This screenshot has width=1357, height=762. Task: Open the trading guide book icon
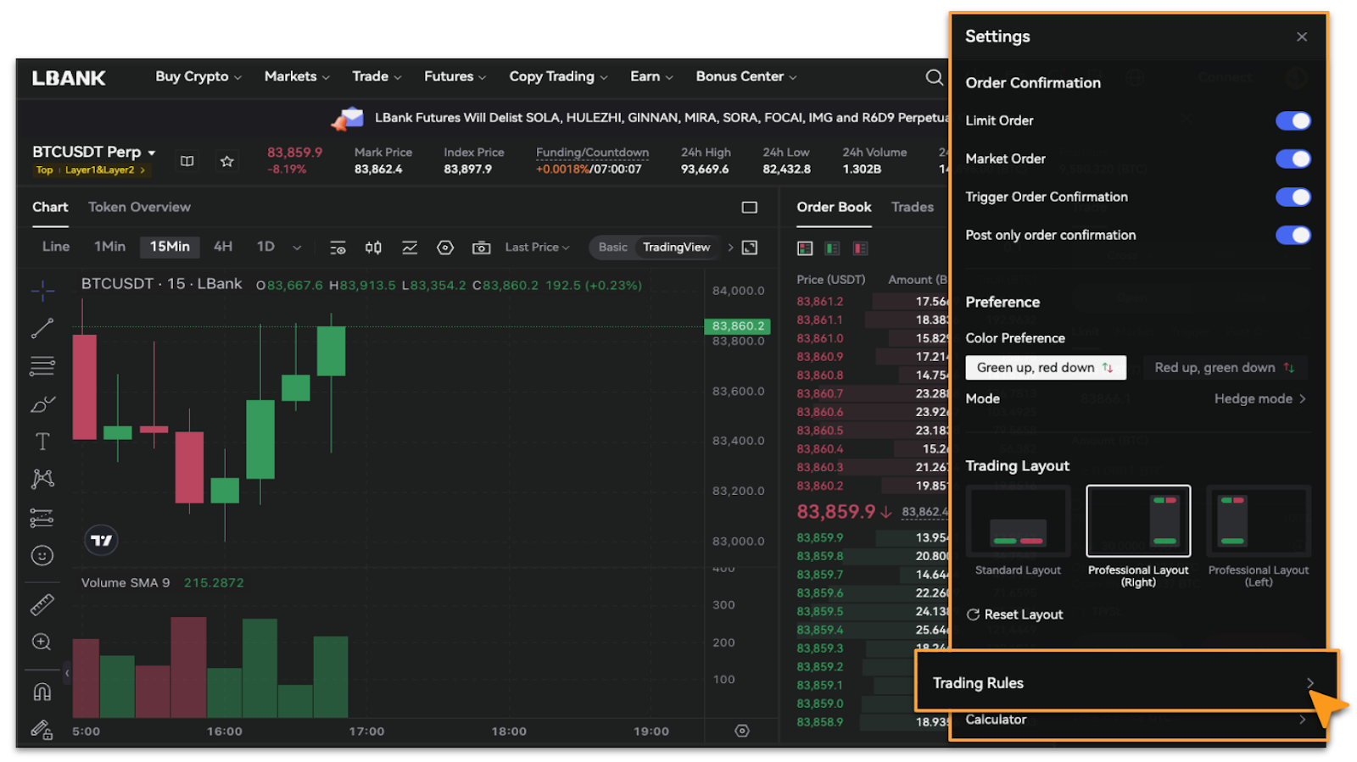point(187,161)
